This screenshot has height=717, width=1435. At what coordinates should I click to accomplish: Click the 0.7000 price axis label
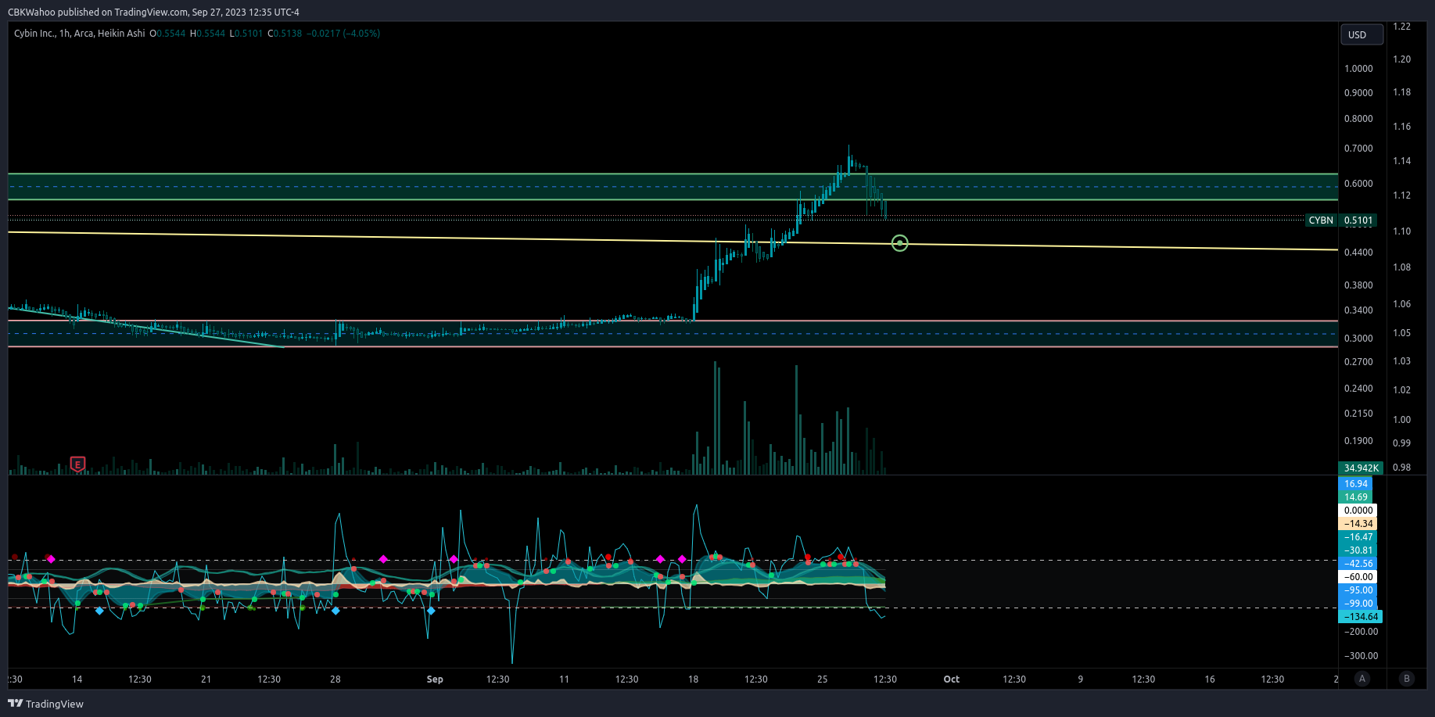tap(1358, 149)
